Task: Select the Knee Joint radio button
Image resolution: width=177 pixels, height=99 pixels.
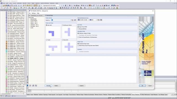Action: [46, 25]
